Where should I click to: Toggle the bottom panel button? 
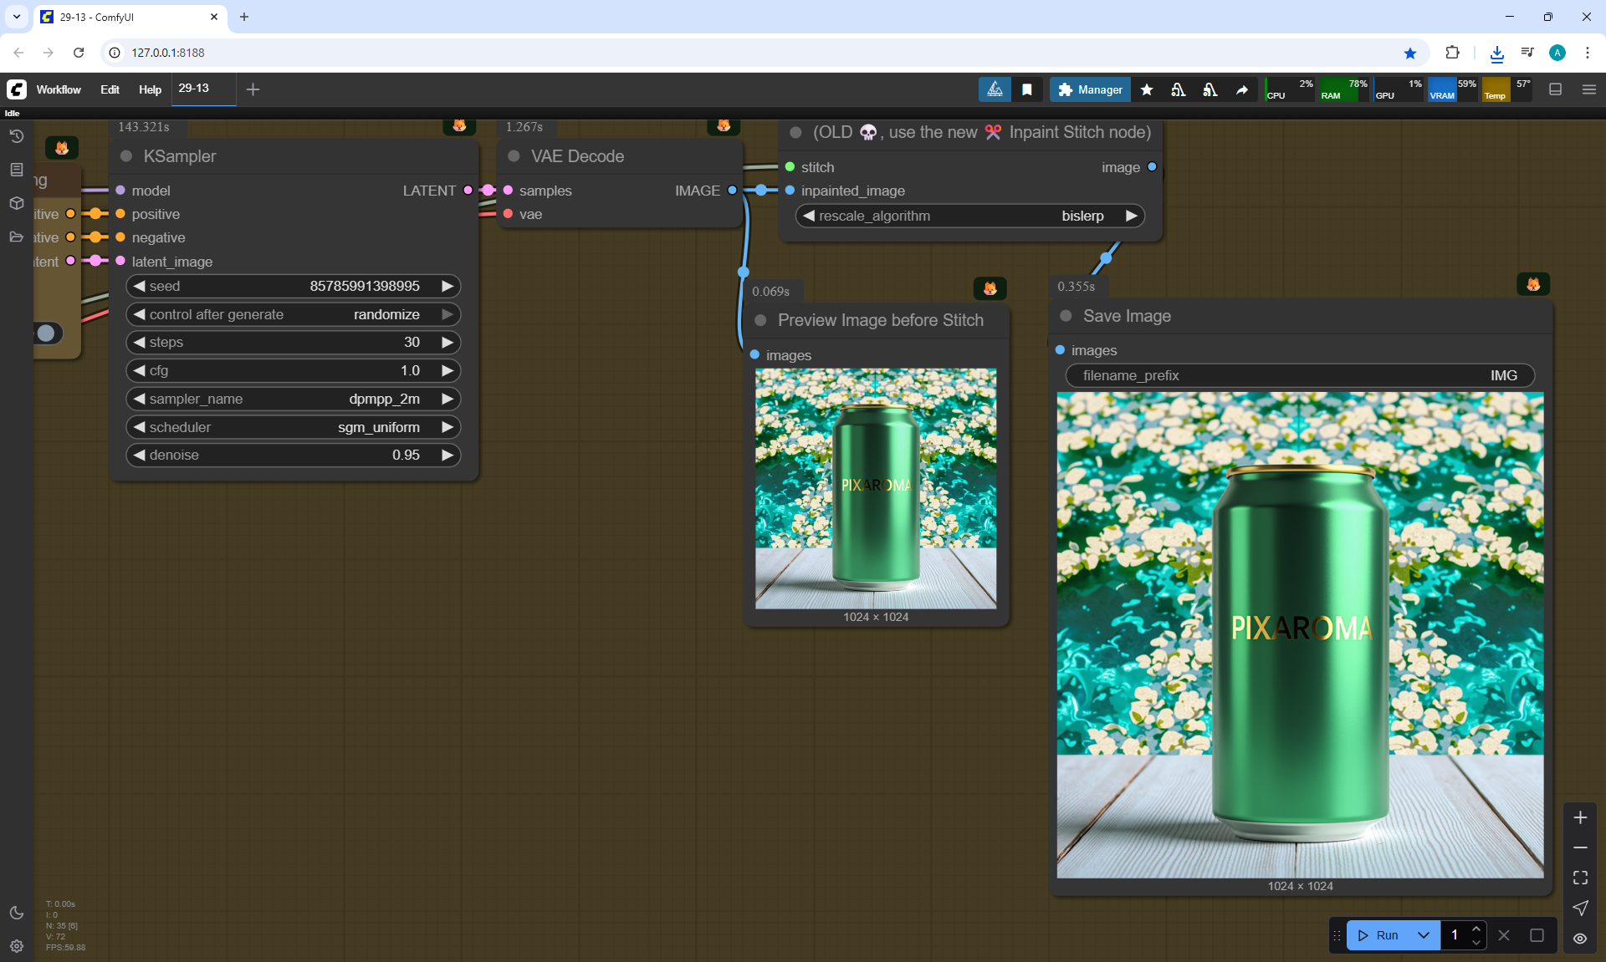pos(1556,89)
